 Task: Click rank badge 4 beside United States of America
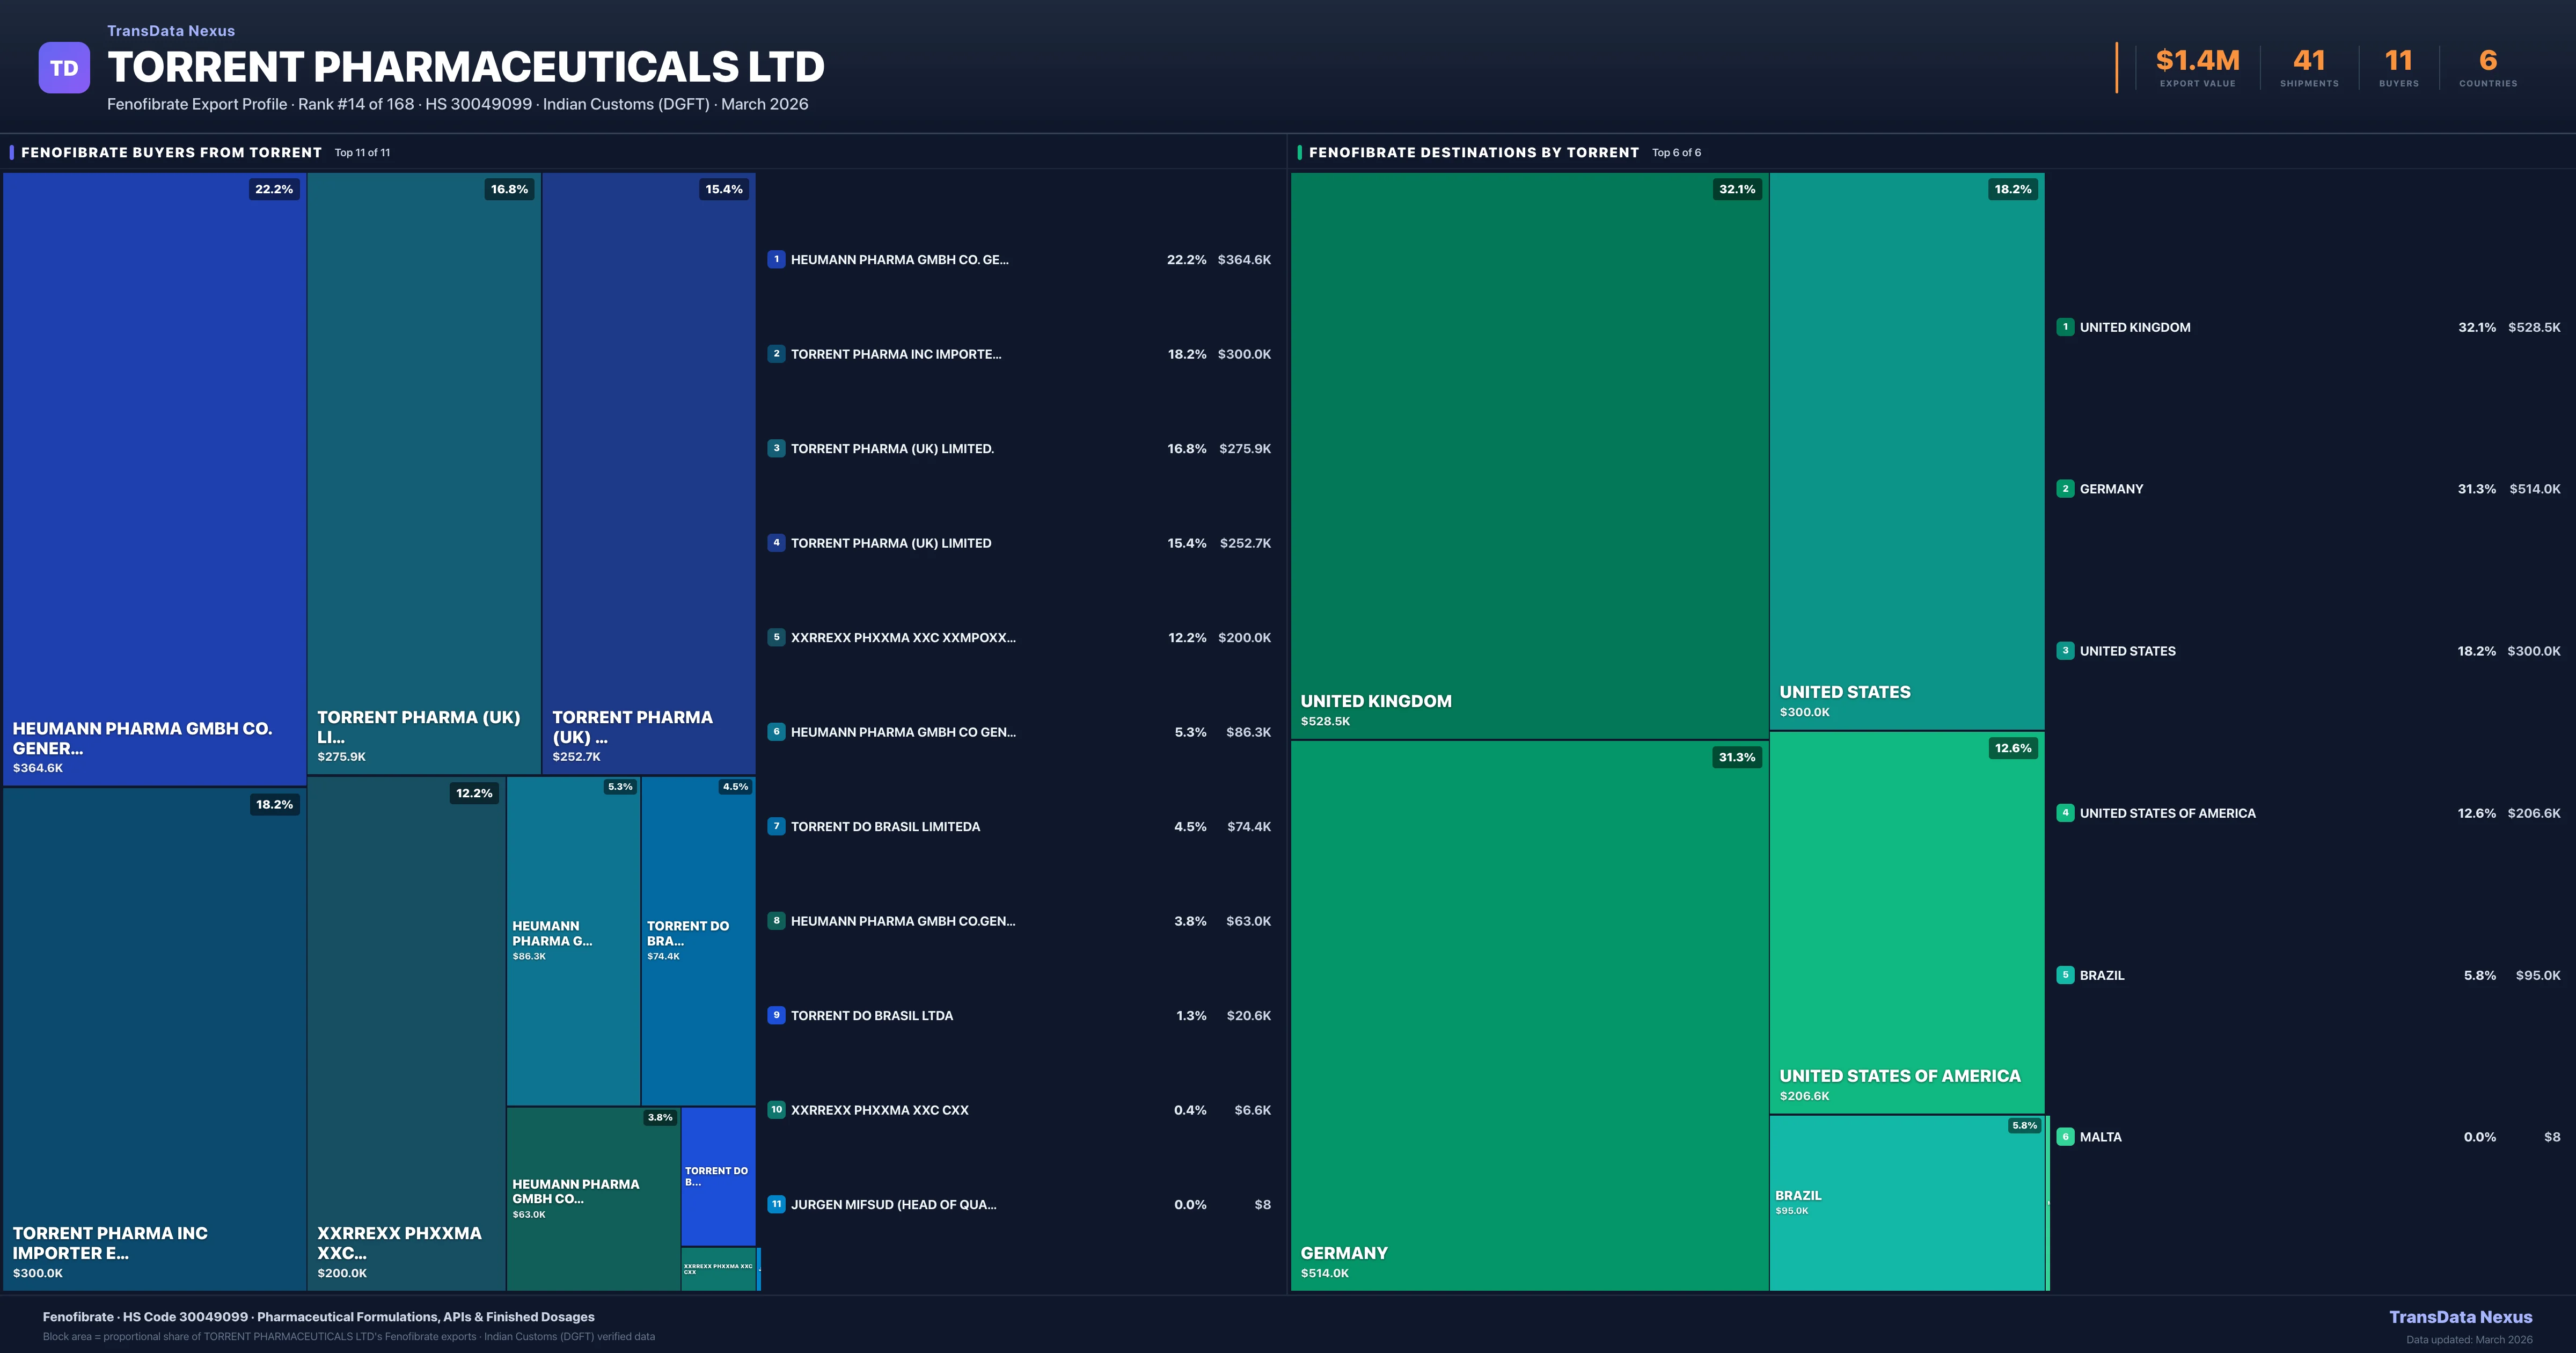2065,812
